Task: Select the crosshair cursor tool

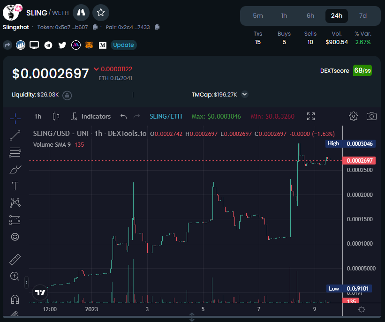Action: (x=15, y=119)
